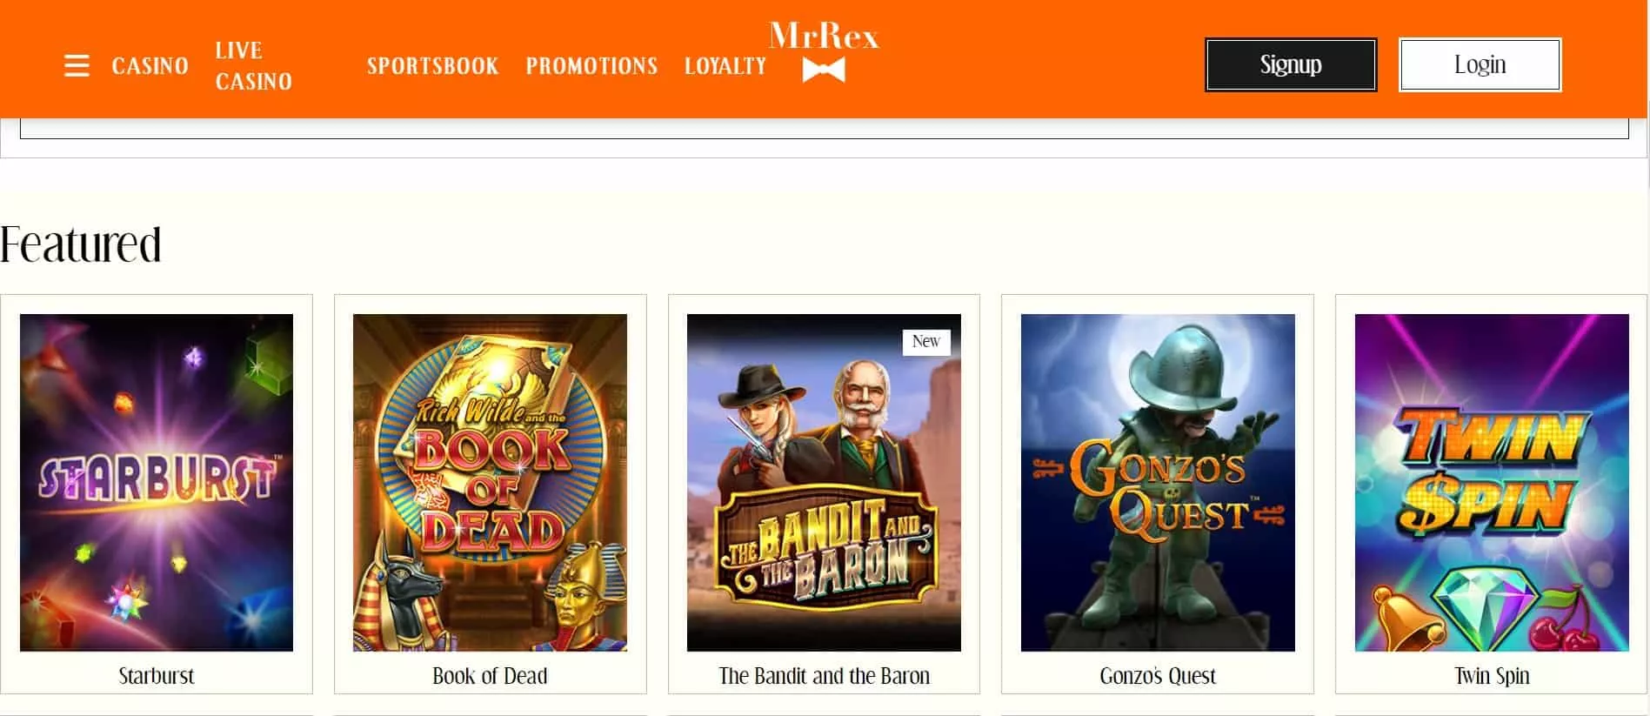
Task: Open the Book of Dead game image
Action: 490,482
